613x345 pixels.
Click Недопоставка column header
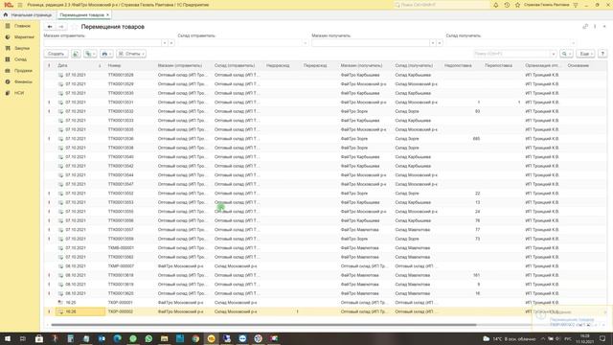[461, 65]
